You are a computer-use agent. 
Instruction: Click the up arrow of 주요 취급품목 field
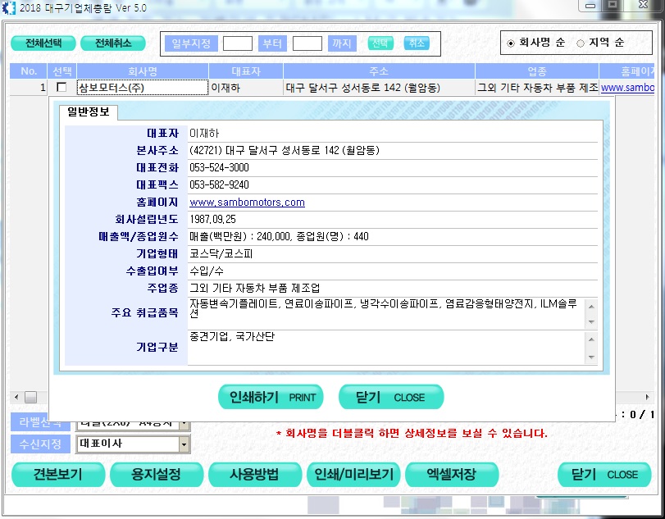click(591, 306)
